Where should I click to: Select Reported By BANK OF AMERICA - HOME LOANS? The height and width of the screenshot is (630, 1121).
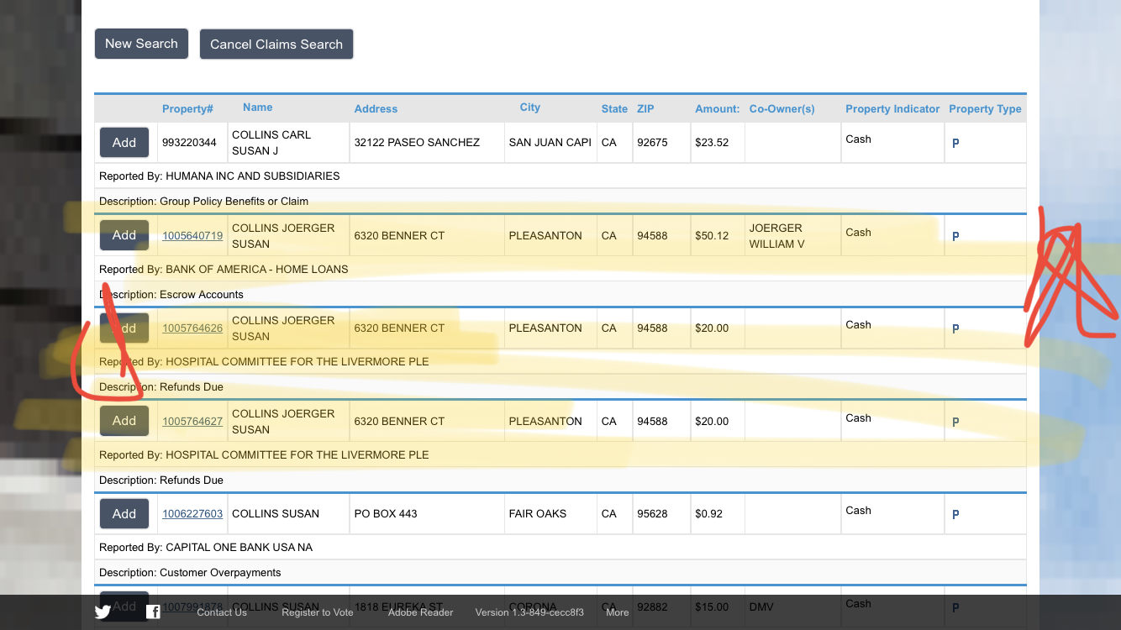[224, 270]
